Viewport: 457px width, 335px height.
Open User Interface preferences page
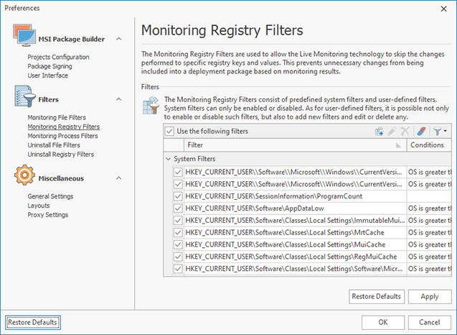pos(48,75)
